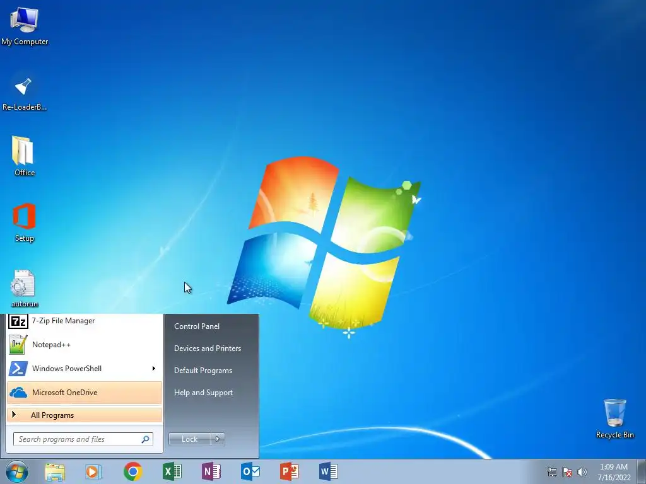This screenshot has width=646, height=484.
Task: Expand All Programs list
Action: (x=85, y=415)
